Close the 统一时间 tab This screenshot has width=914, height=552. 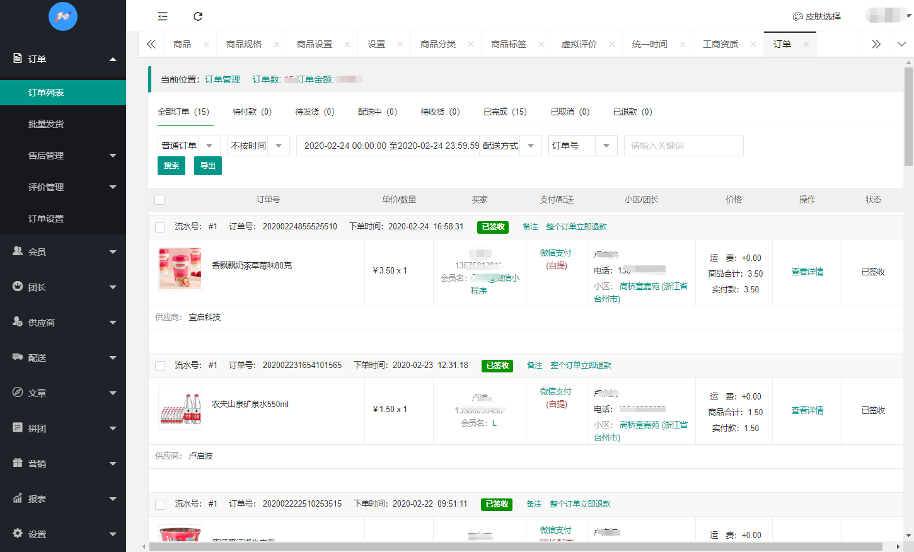[x=683, y=44]
